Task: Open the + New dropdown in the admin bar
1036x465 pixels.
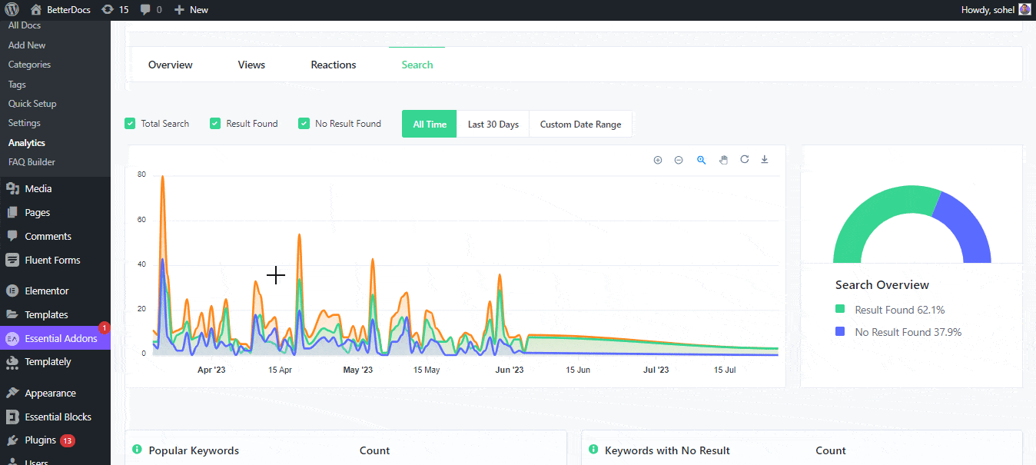Action: (x=191, y=9)
